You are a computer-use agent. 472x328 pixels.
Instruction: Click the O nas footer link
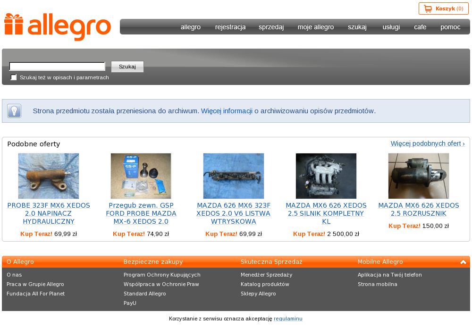tap(14, 275)
